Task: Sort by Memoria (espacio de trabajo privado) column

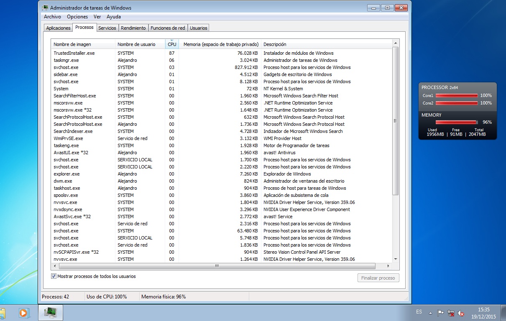Action: 220,44
